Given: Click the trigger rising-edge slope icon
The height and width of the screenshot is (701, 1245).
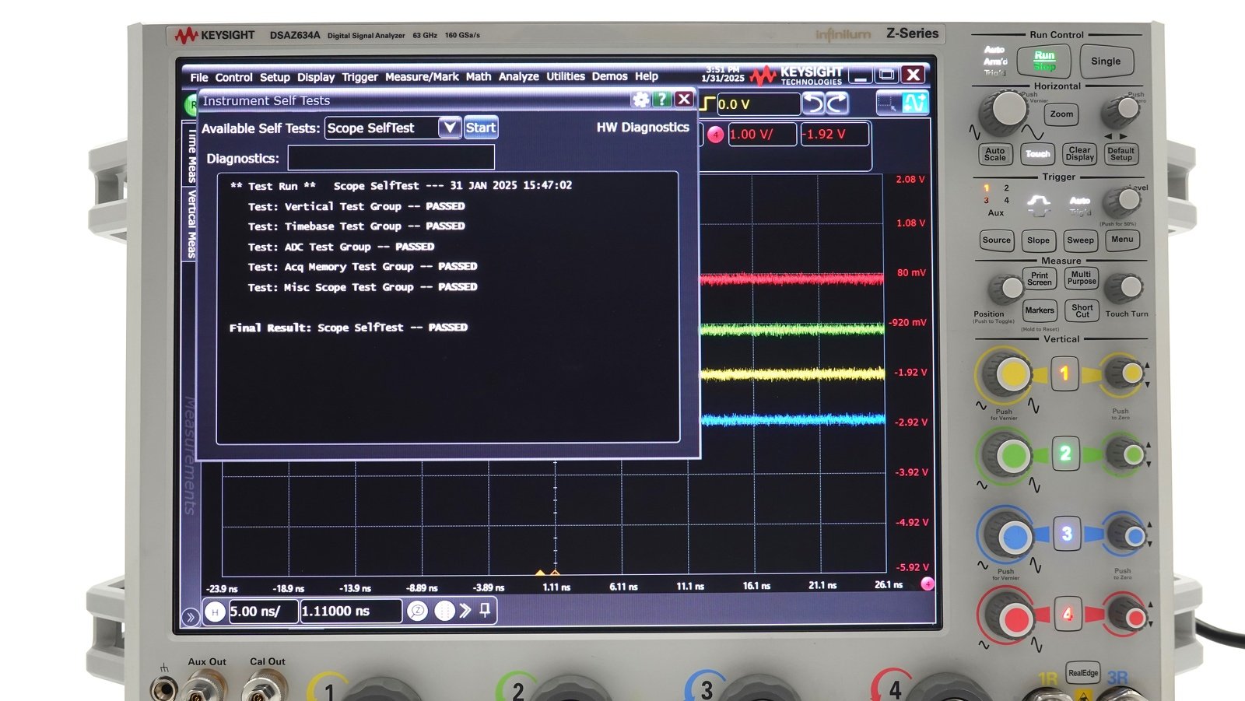Looking at the screenshot, I should pos(708,103).
